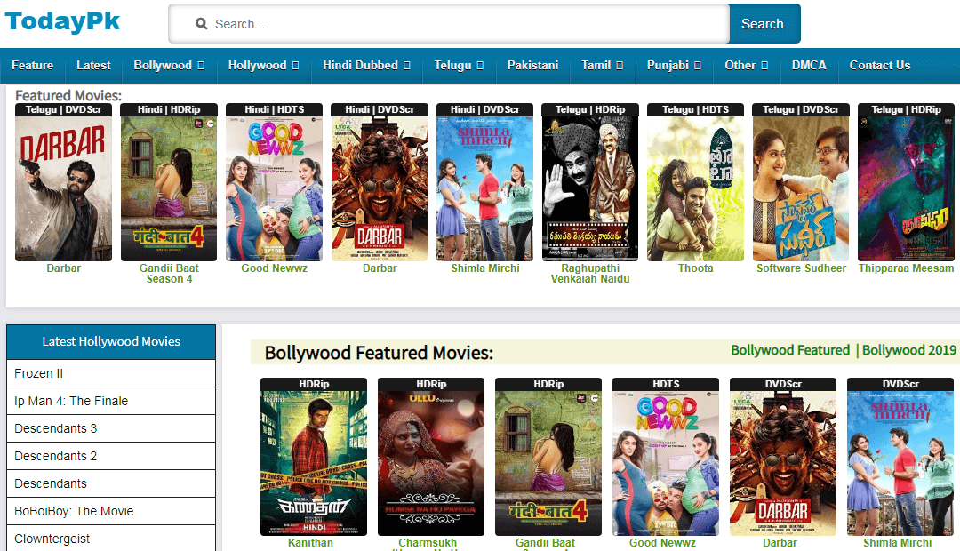
Task: Expand the Hollywood dropdown menu
Action: click(x=264, y=66)
